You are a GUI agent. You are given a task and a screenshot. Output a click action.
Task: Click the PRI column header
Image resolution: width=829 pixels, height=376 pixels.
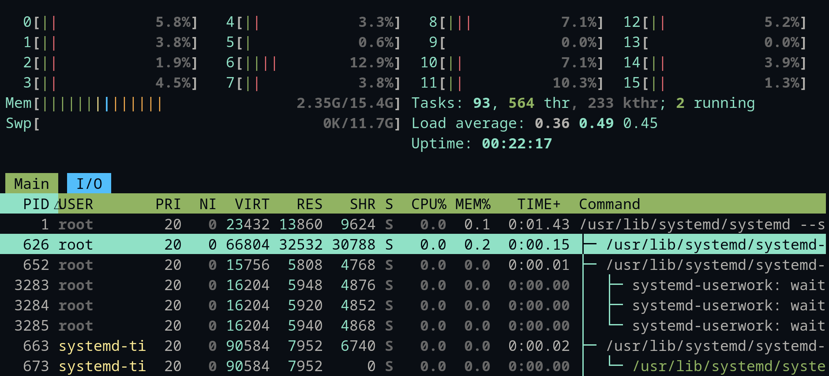click(168, 204)
